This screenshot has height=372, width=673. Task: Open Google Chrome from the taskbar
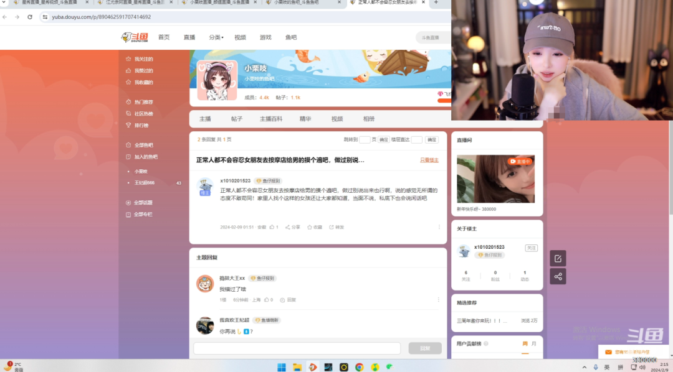click(x=360, y=367)
